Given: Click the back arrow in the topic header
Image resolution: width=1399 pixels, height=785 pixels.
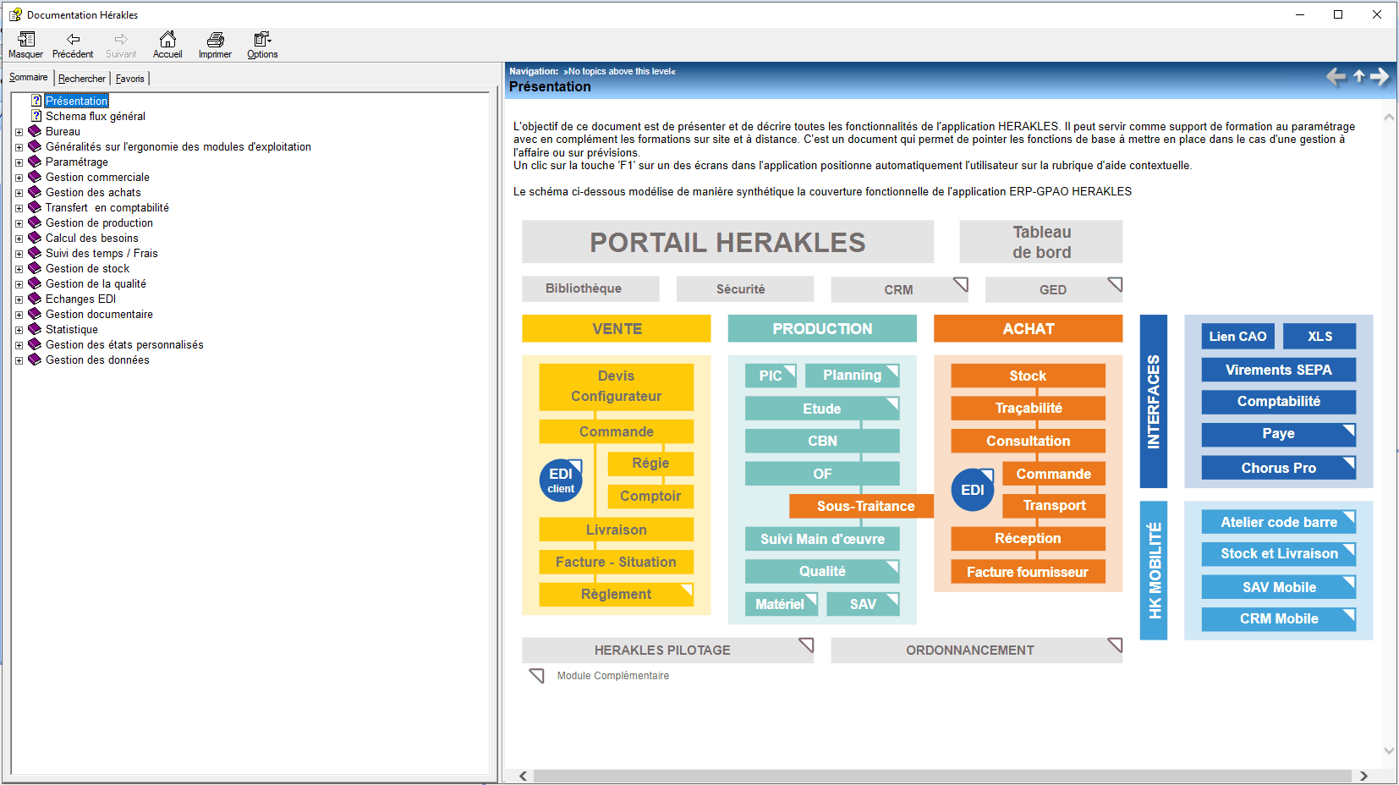Looking at the screenshot, I should (x=1336, y=77).
